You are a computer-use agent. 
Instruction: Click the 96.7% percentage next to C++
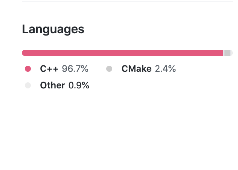pyautogui.click(x=75, y=69)
